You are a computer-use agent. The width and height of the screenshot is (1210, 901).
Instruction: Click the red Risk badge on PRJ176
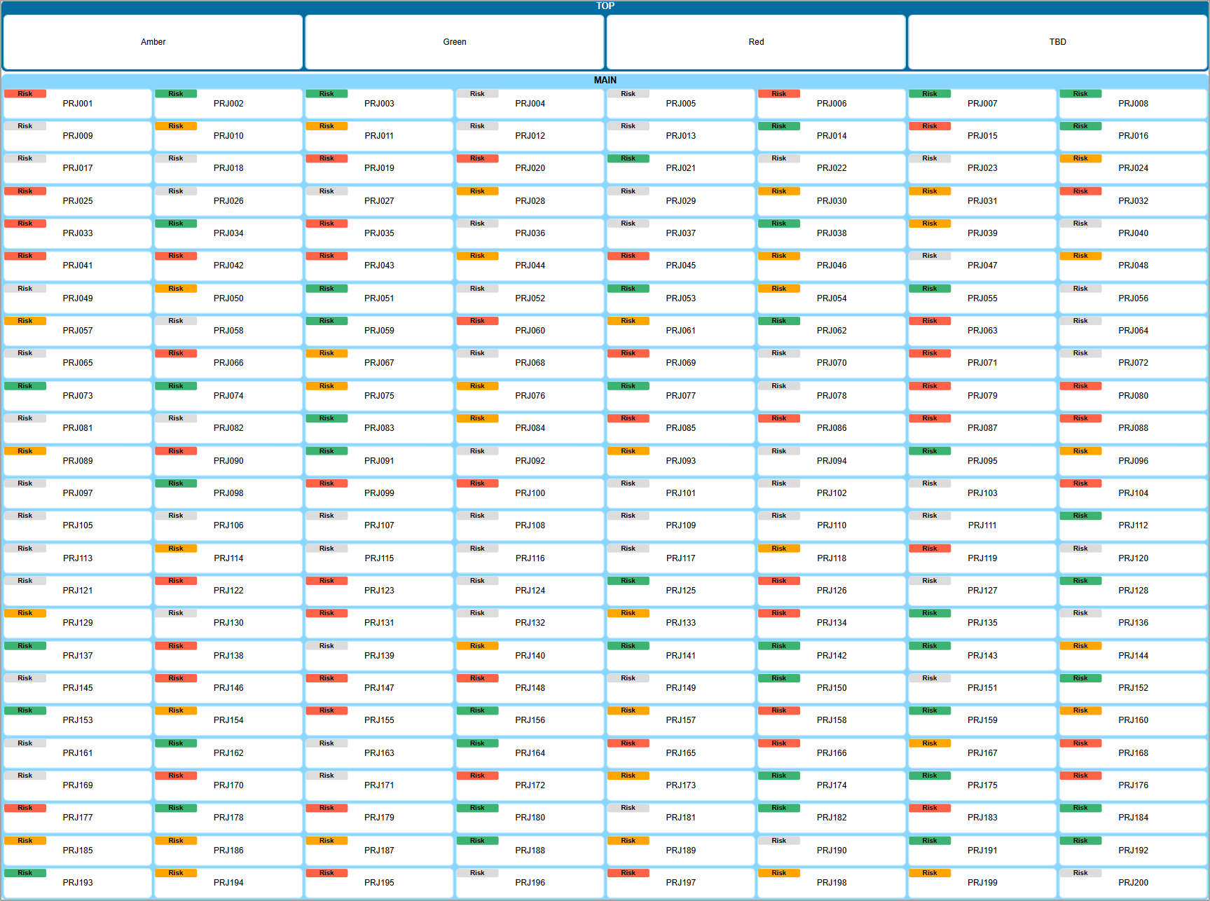[1080, 776]
